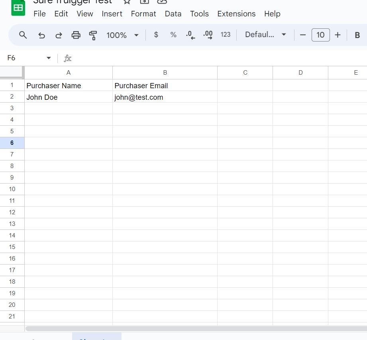The image size is (367, 340).
Task: Open more number formats 123 button
Action: pos(226,35)
